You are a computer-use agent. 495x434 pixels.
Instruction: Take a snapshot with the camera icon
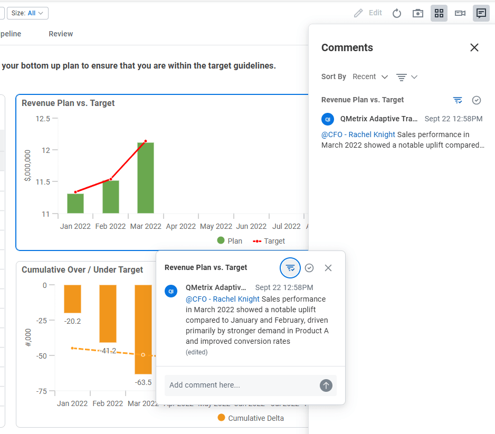418,13
